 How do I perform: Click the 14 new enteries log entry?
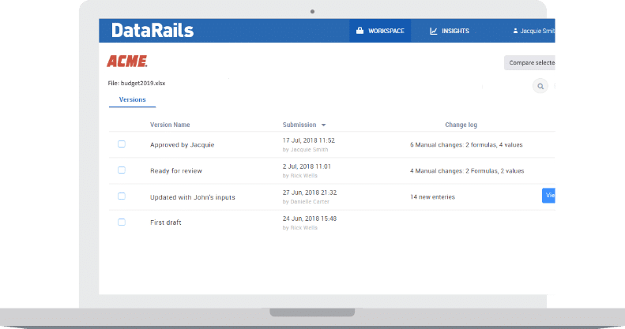point(432,197)
